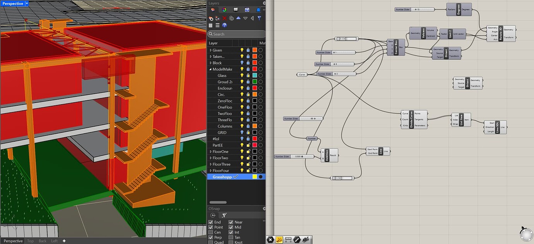Select the Columns layer

(225, 126)
